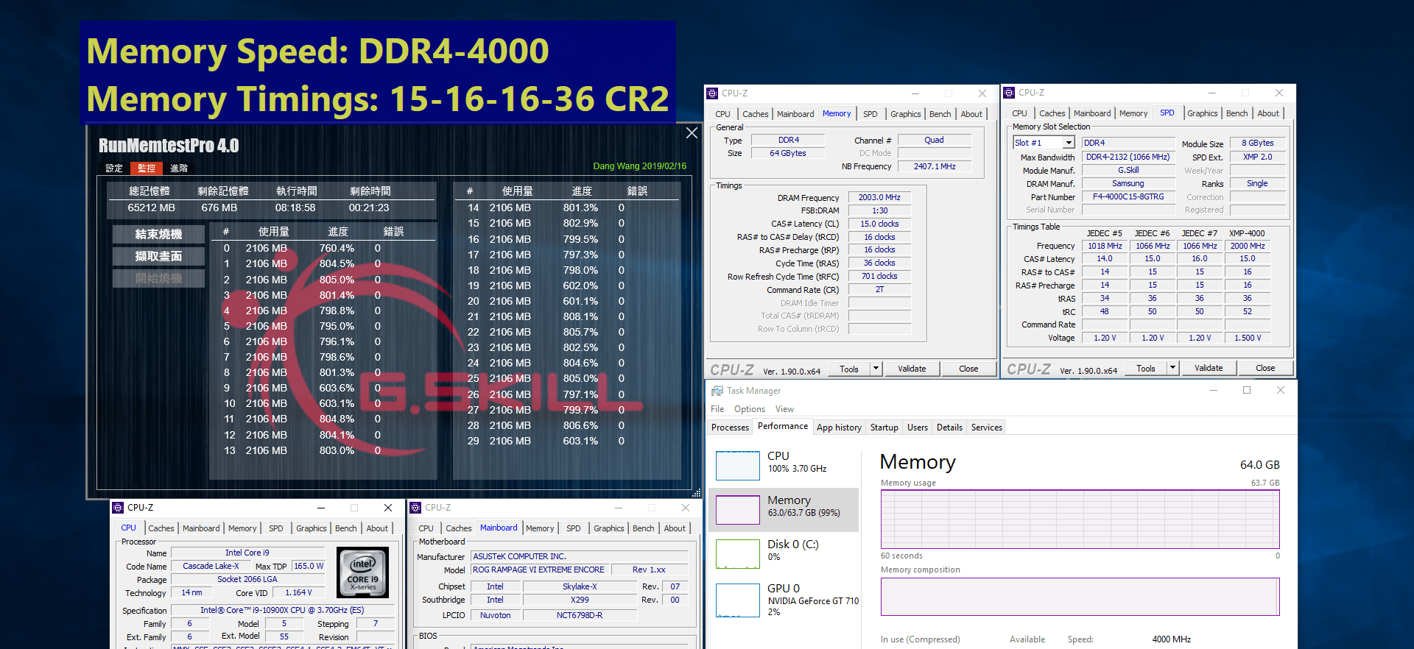Click the DRAM Frequency 2003.0 MHz field

879,197
